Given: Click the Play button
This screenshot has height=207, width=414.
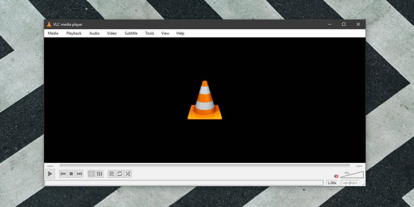Looking at the screenshot, I should point(50,174).
